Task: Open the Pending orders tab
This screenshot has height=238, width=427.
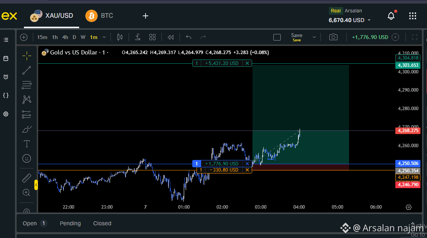Action: 70,223
